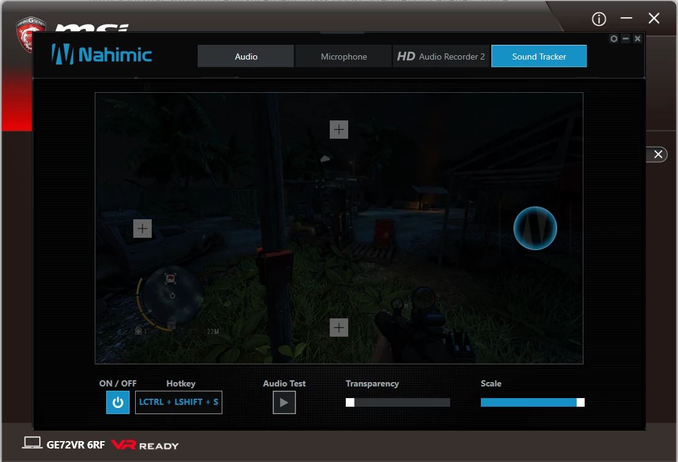Viewport: 678px width, 462px height.
Task: Play the Audio Test
Action: coord(284,402)
